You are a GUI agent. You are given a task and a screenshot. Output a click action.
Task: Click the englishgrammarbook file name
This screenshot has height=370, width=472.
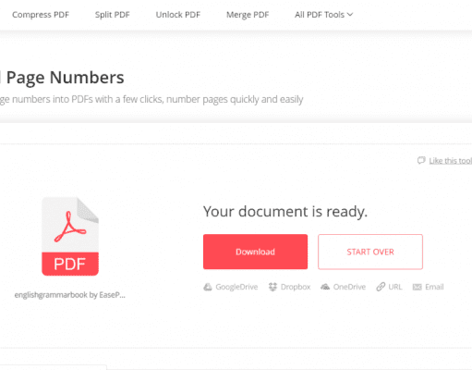tap(70, 295)
